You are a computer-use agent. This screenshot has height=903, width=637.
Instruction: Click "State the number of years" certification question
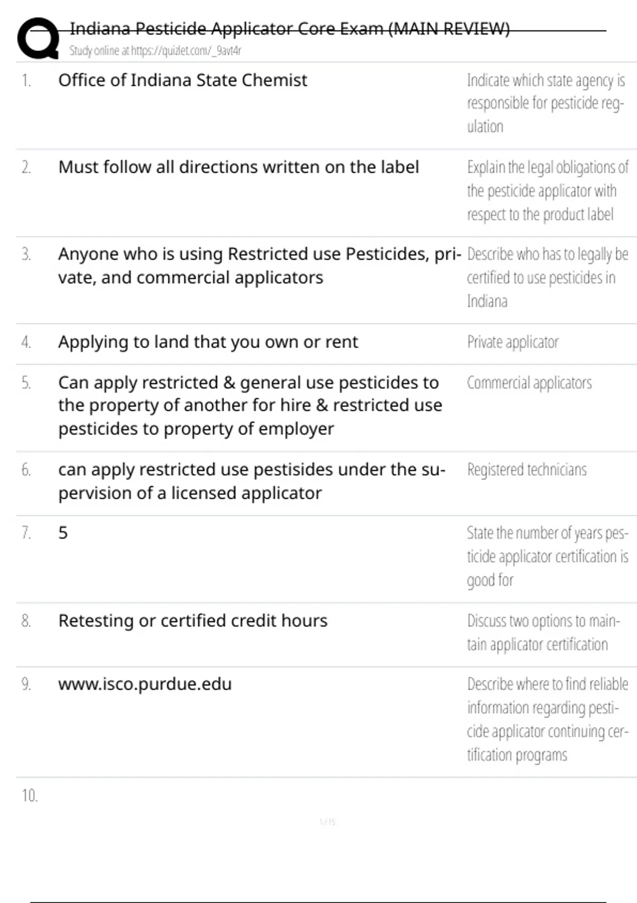(547, 556)
